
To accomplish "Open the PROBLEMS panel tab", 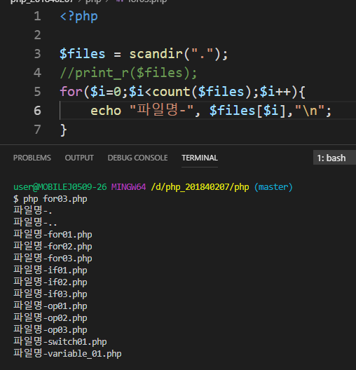I will pyautogui.click(x=32, y=158).
